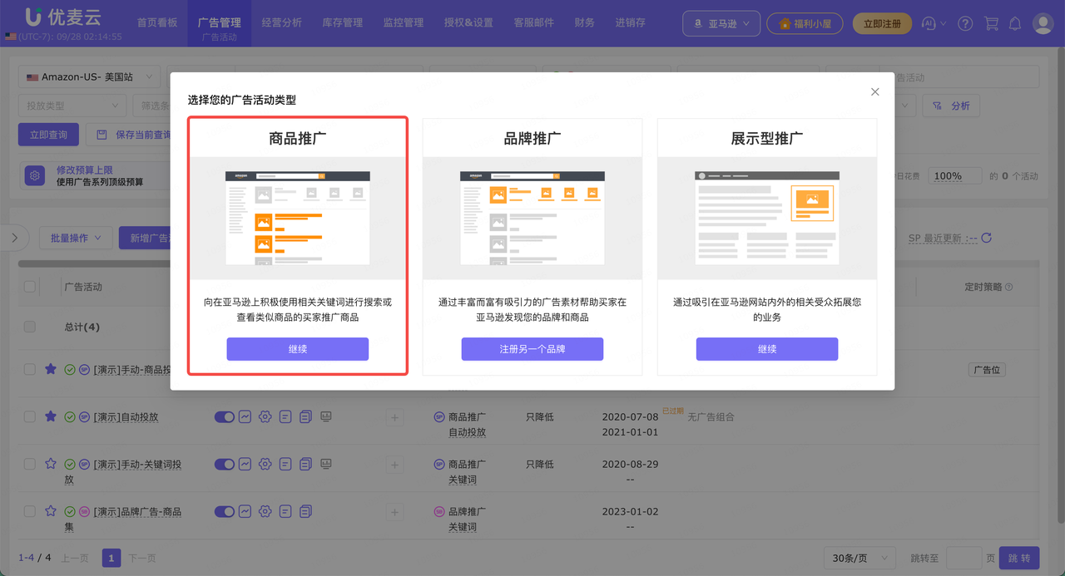The height and width of the screenshot is (576, 1065).
Task: Go to 首页看板 tab
Action: click(157, 23)
